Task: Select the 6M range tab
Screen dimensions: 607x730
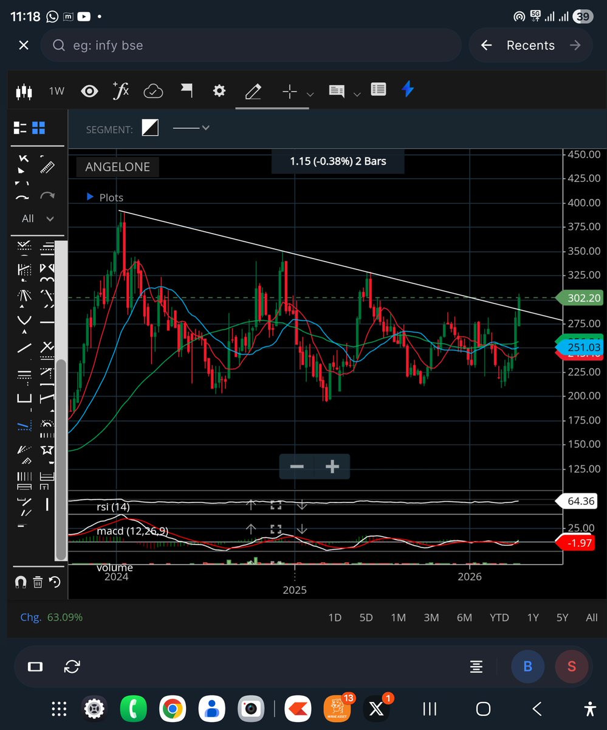Action: click(x=464, y=617)
